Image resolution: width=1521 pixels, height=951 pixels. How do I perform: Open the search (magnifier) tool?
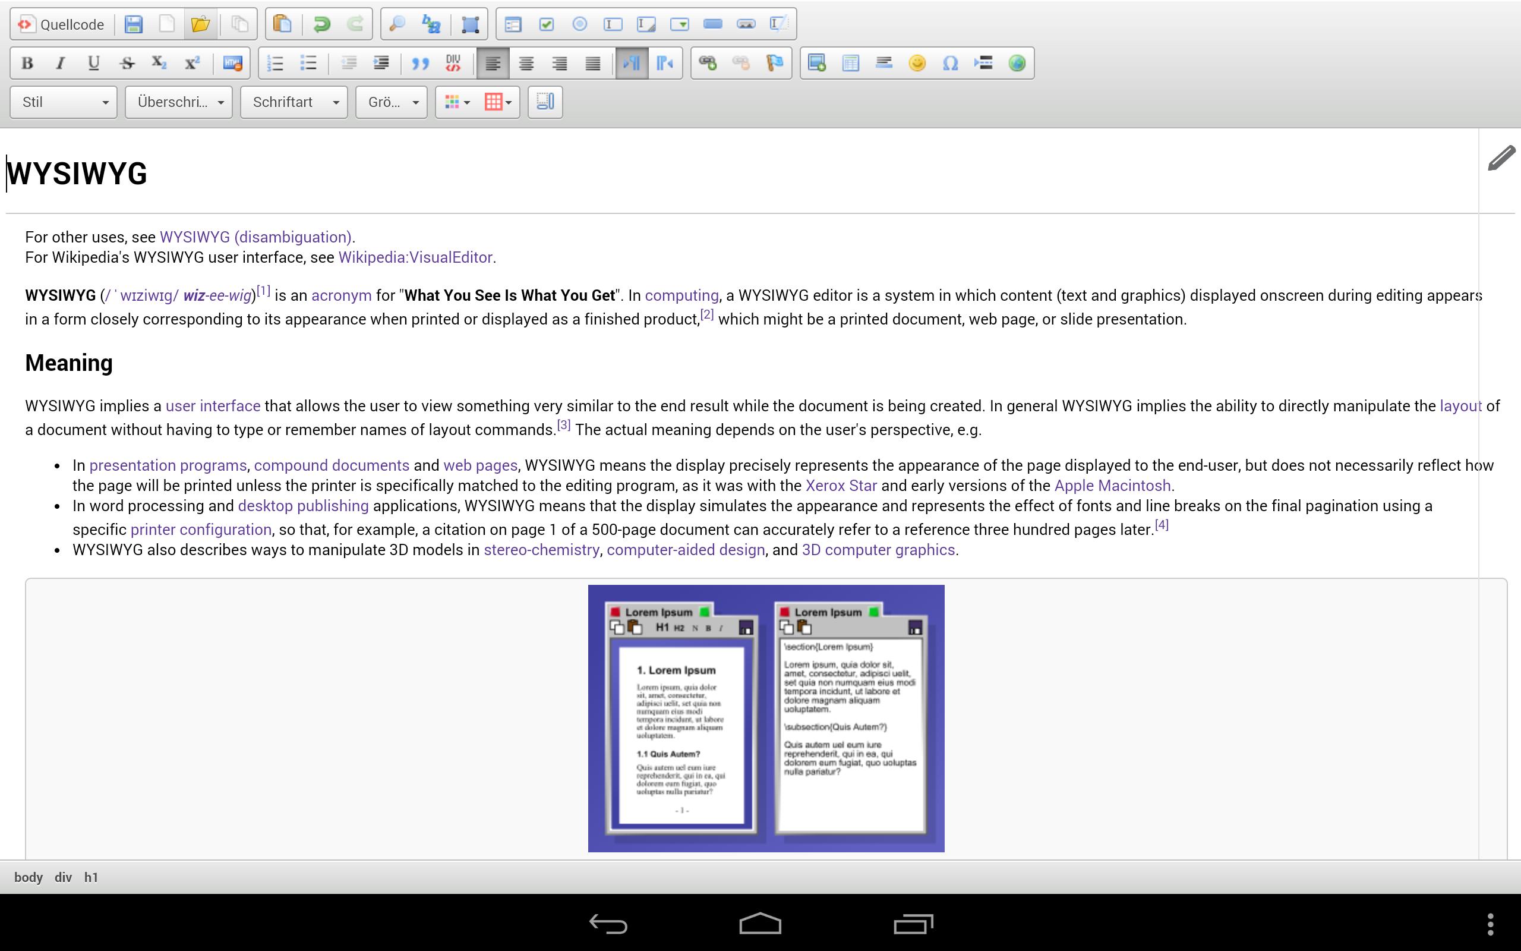pyautogui.click(x=397, y=24)
